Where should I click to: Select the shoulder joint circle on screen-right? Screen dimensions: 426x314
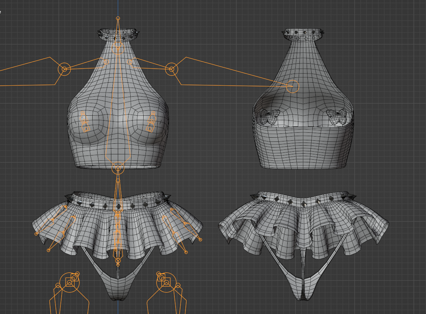tap(172, 69)
